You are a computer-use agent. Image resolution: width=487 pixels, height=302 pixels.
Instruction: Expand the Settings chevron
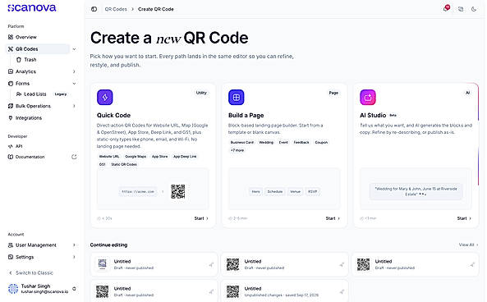point(74,257)
